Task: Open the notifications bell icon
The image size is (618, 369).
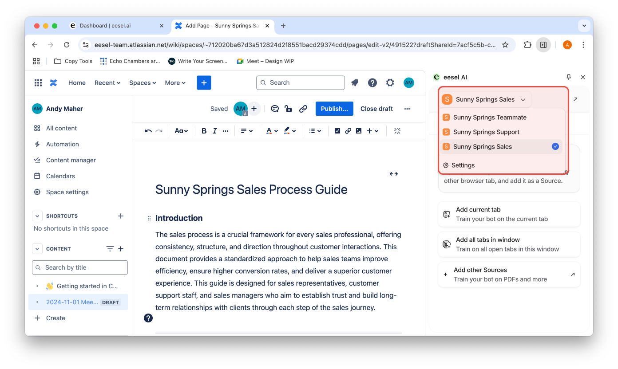Action: coord(355,82)
